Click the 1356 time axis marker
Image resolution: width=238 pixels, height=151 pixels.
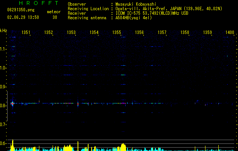point(139,32)
